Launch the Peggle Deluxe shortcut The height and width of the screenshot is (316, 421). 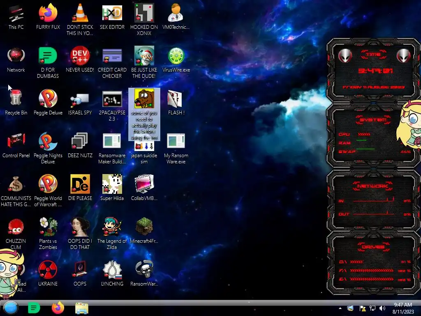[x=48, y=98]
